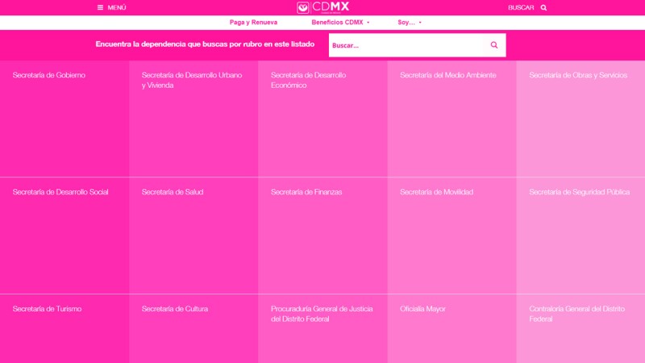Open Secretaría de Seguridad Pública

(x=579, y=192)
